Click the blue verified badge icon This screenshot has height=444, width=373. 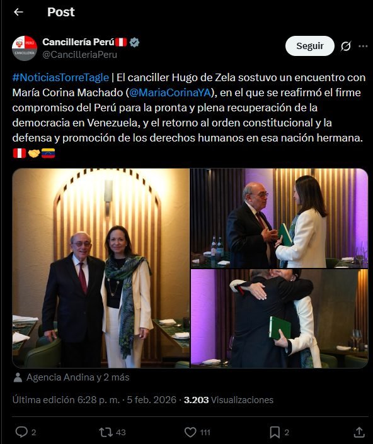pos(134,42)
